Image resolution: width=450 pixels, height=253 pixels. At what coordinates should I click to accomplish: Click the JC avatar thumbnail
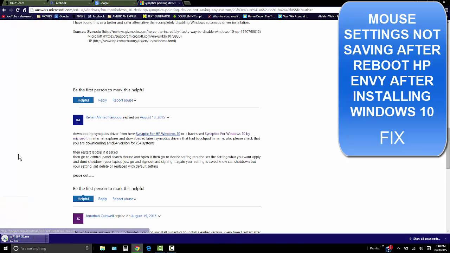(78, 219)
